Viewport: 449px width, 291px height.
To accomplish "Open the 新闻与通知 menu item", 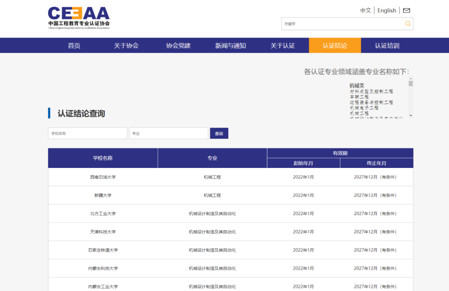I will coord(230,46).
